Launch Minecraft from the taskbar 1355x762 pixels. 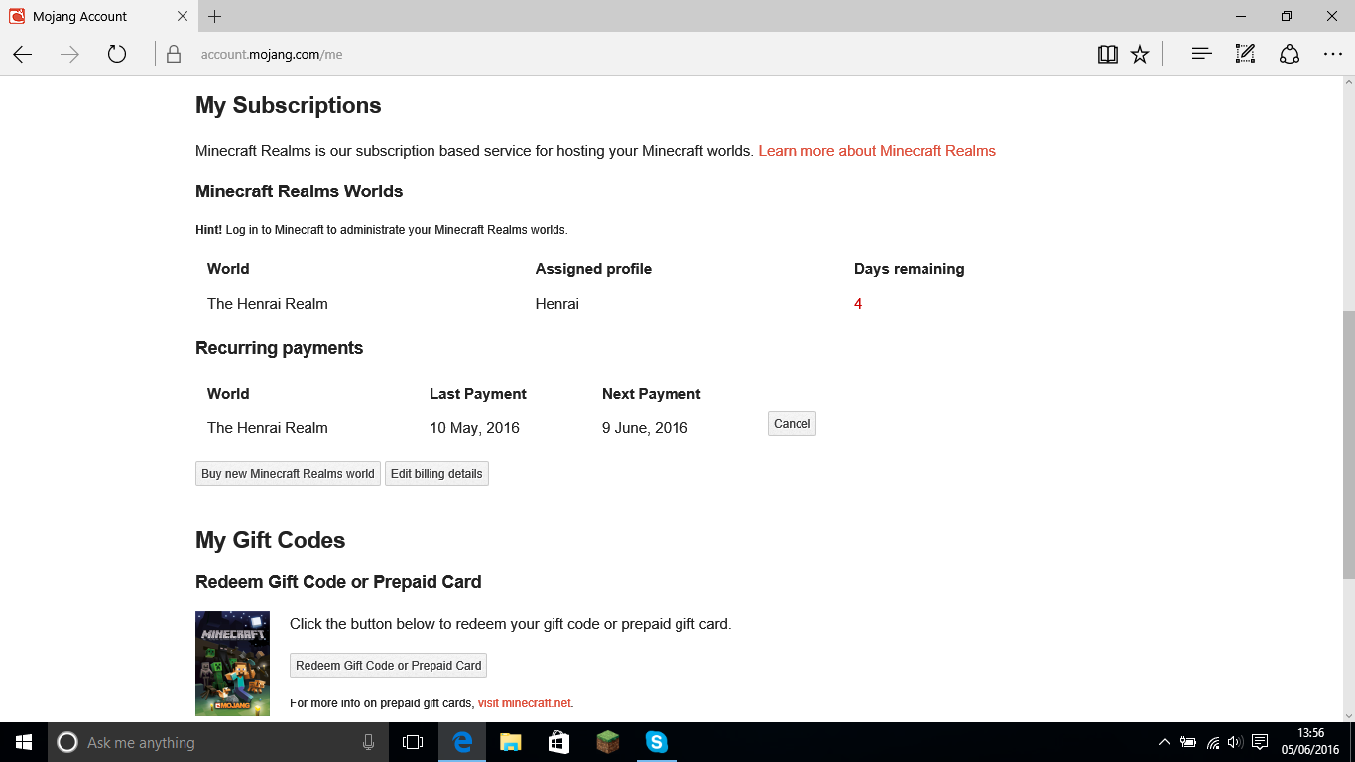[x=607, y=742]
